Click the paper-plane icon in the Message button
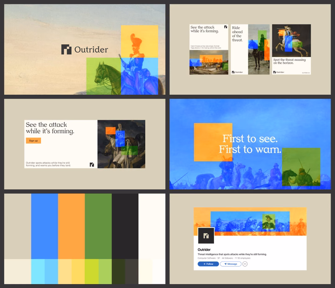This screenshot has width=335, height=288. [225, 264]
